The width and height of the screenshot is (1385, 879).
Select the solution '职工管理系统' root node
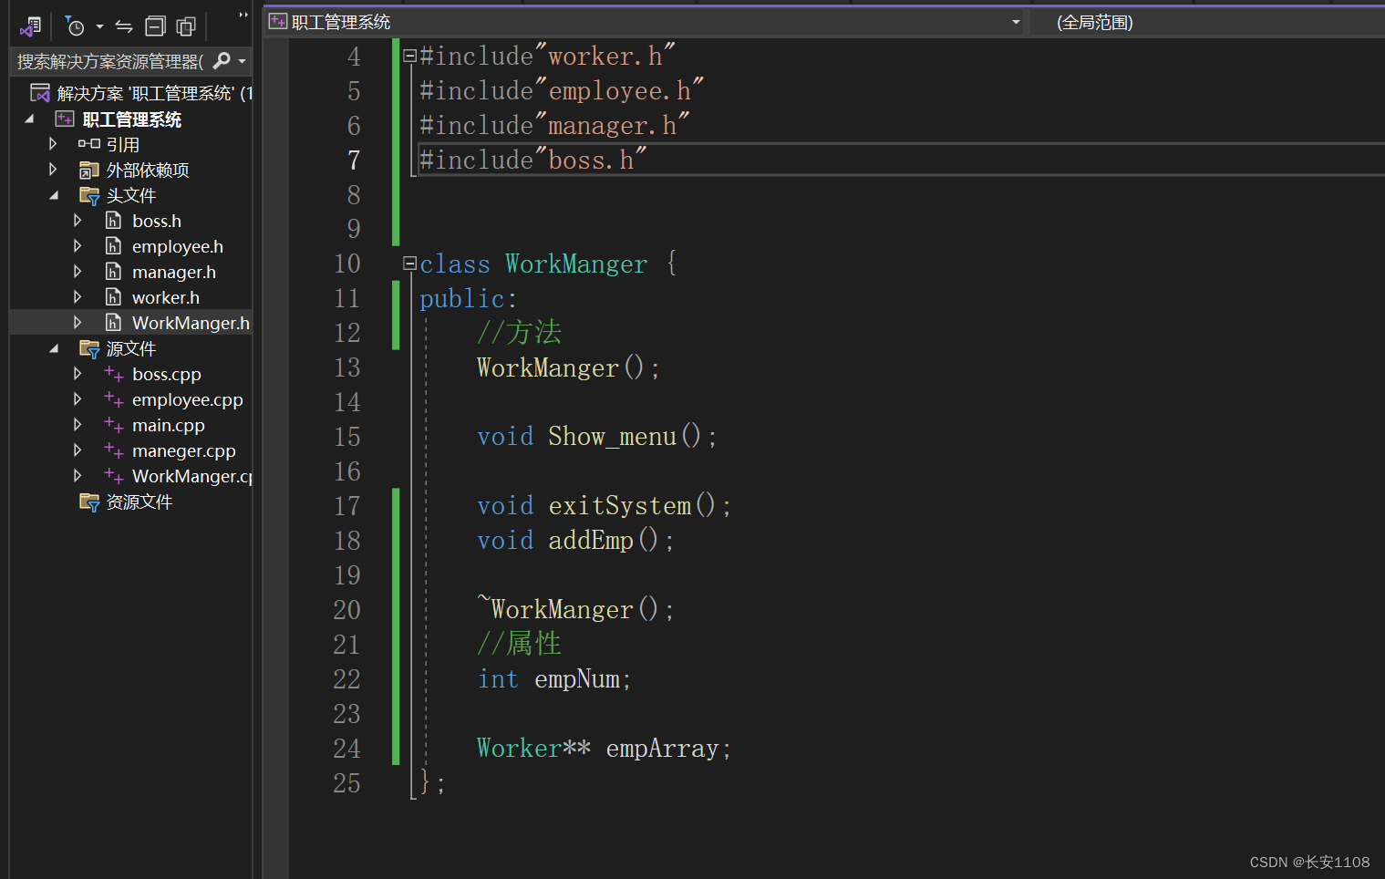pyautogui.click(x=154, y=93)
